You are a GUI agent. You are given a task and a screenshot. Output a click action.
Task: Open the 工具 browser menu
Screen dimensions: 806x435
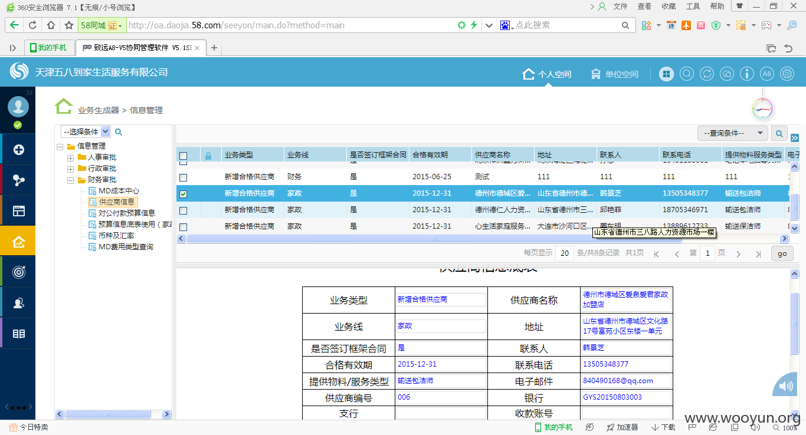pyautogui.click(x=693, y=6)
